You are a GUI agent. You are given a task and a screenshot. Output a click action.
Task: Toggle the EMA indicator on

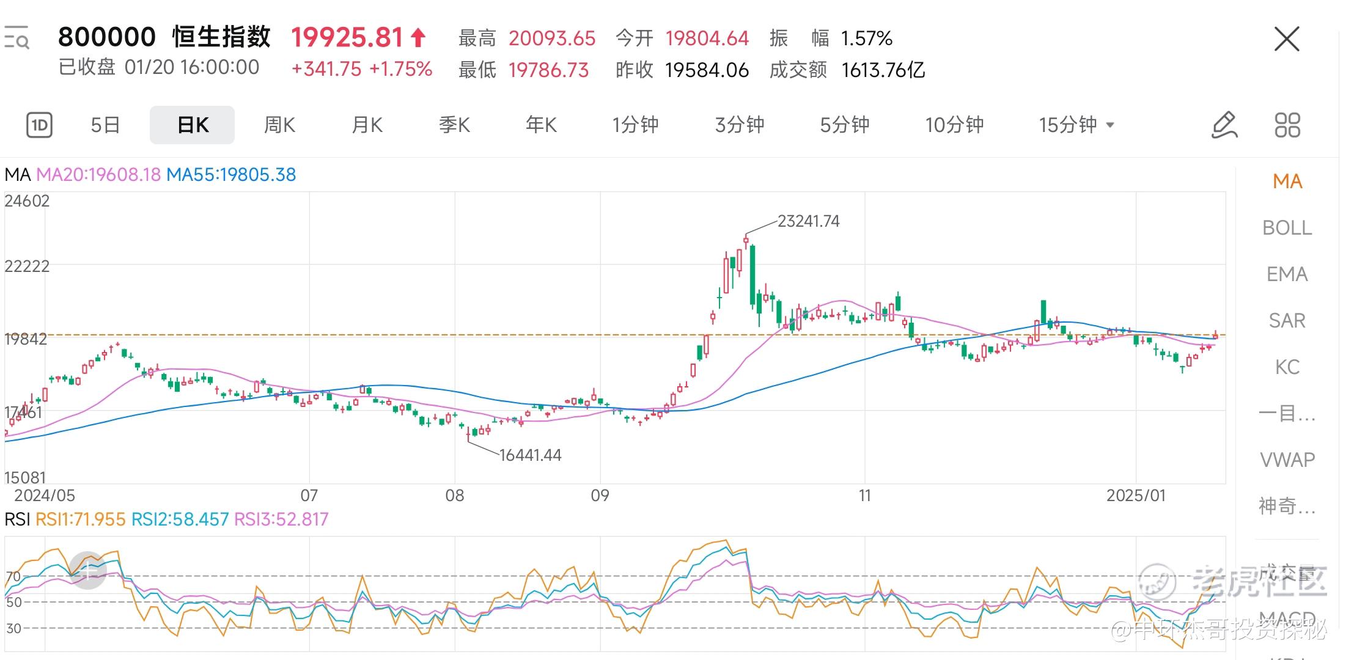click(x=1287, y=274)
